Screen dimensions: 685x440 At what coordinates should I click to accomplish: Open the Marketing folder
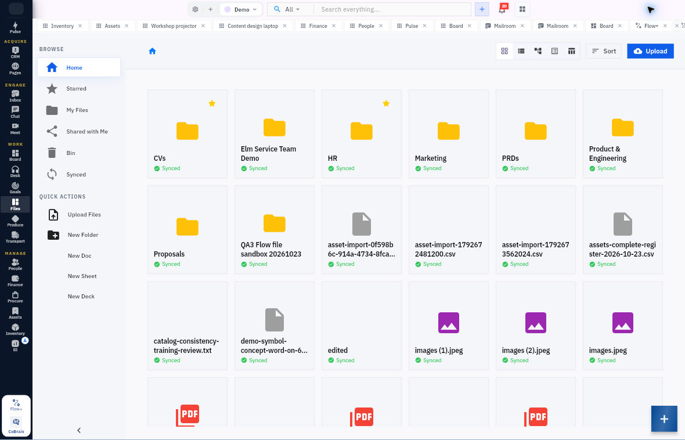[449, 134]
